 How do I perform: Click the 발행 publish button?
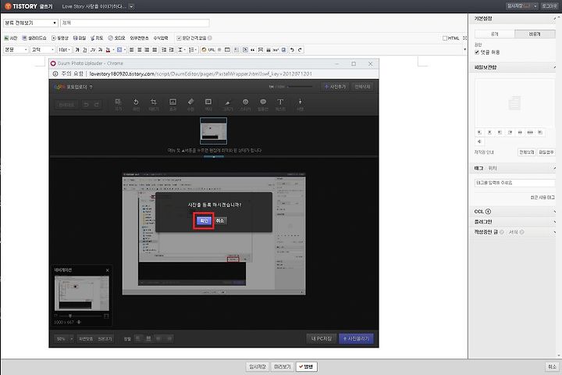(x=307, y=366)
